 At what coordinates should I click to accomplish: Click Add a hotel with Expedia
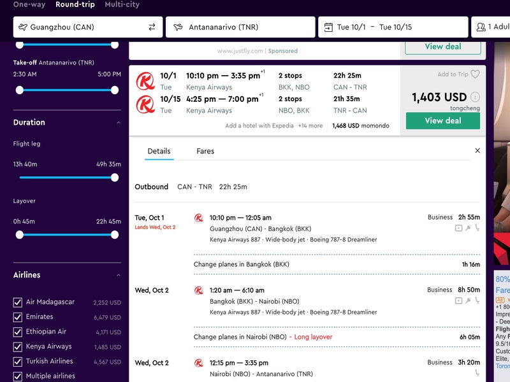point(259,125)
